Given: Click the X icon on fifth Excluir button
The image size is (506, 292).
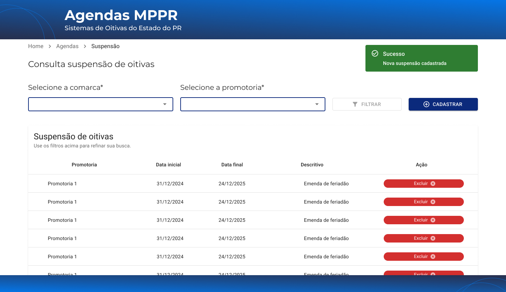Looking at the screenshot, I should [x=433, y=257].
